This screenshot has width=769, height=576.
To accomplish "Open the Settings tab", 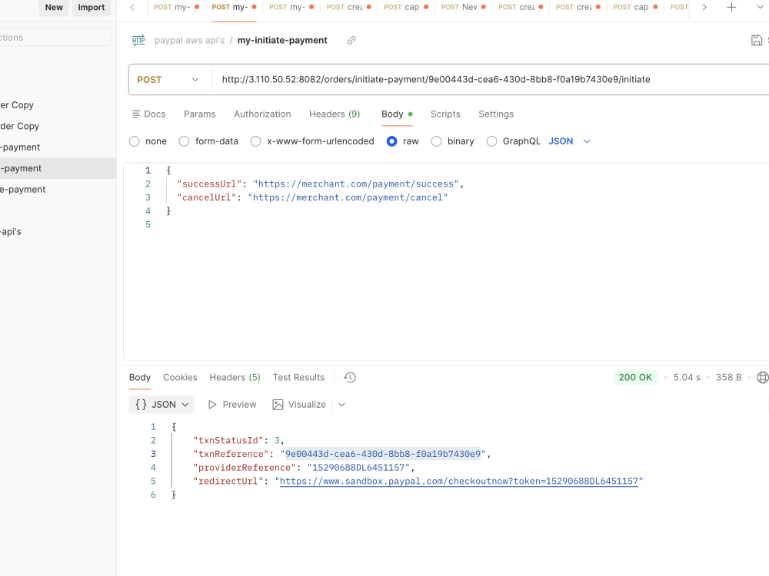I will pyautogui.click(x=496, y=114).
